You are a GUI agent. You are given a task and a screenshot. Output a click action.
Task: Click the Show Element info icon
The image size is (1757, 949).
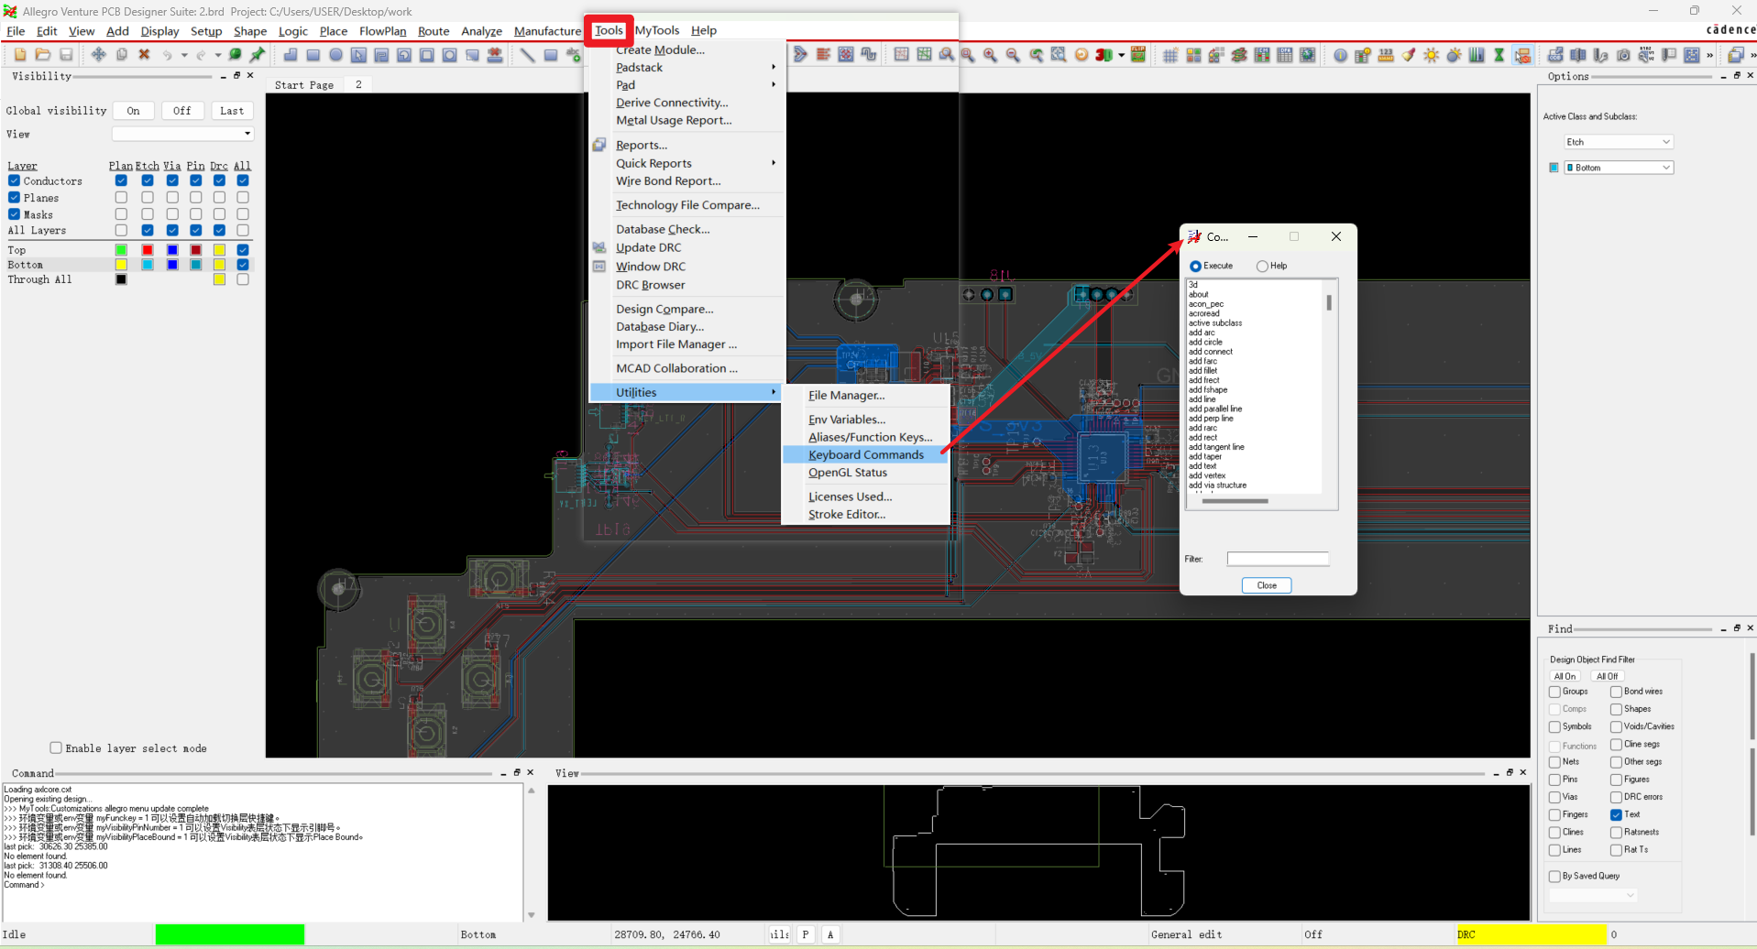pyautogui.click(x=1340, y=55)
